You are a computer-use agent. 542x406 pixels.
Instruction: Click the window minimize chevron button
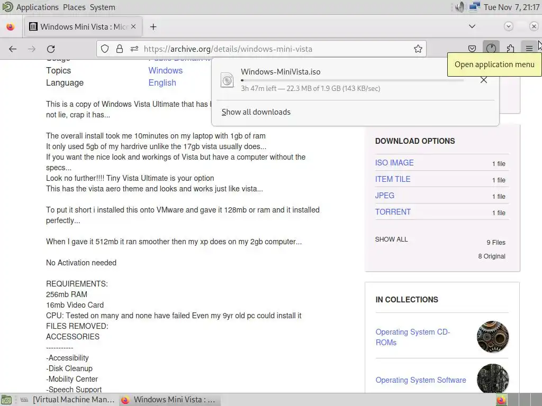click(x=508, y=26)
